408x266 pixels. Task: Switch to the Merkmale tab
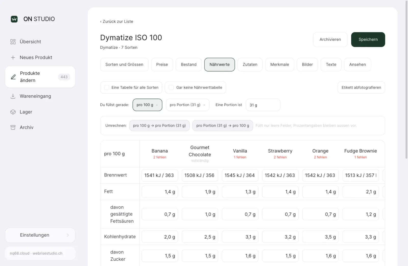pyautogui.click(x=280, y=65)
